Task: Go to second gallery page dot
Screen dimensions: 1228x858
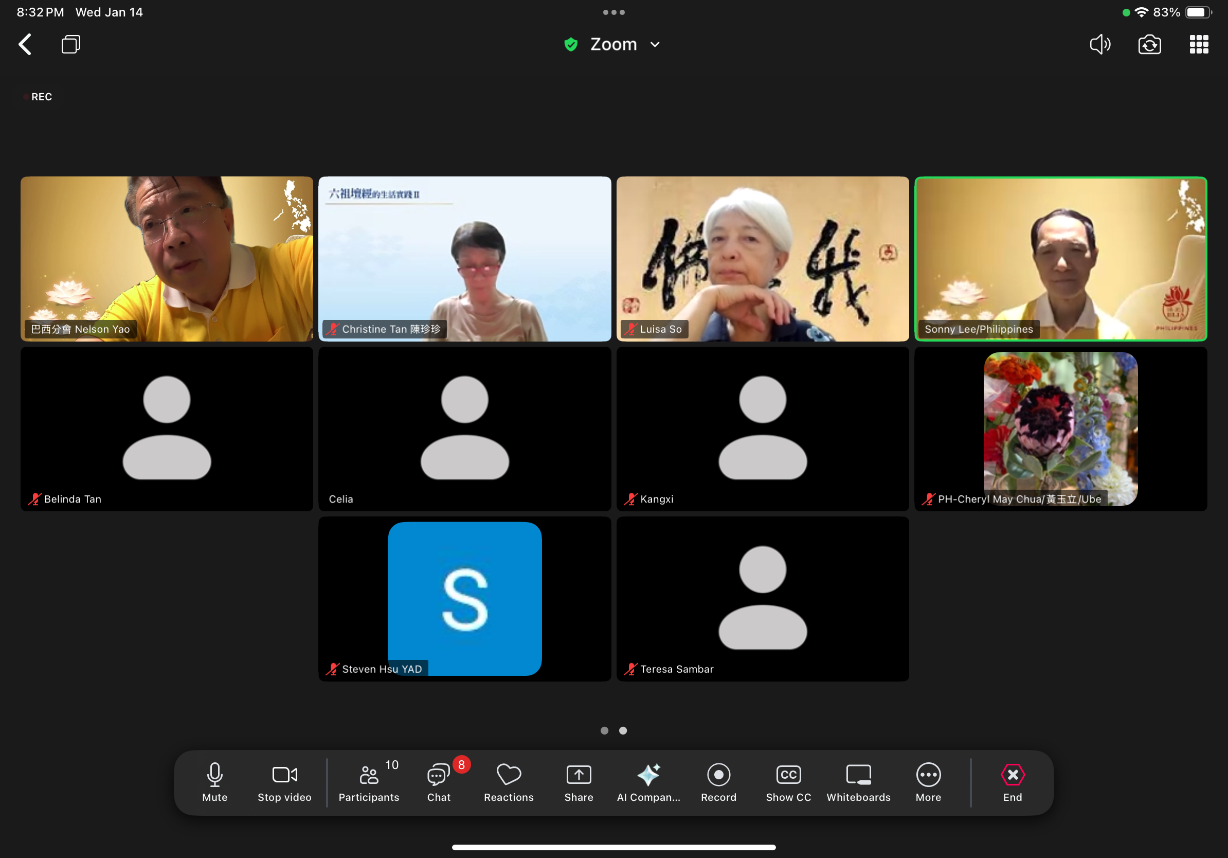Action: [x=623, y=730]
